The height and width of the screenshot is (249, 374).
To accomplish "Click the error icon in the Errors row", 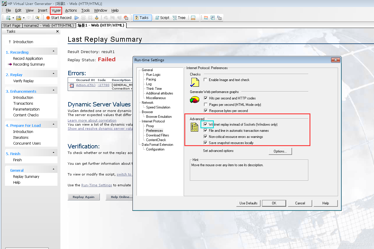I will (71, 85).
